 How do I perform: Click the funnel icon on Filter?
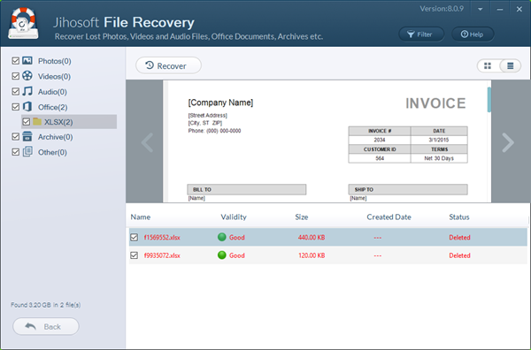pyautogui.click(x=411, y=34)
